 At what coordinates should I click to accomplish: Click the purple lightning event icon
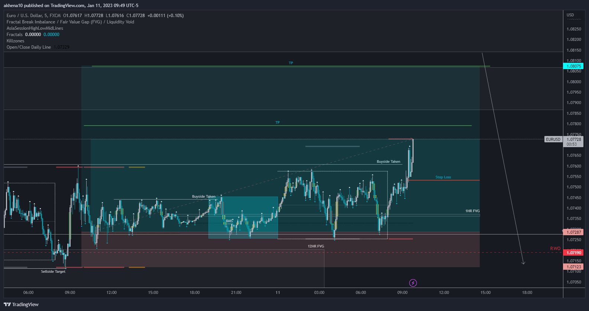(x=413, y=283)
